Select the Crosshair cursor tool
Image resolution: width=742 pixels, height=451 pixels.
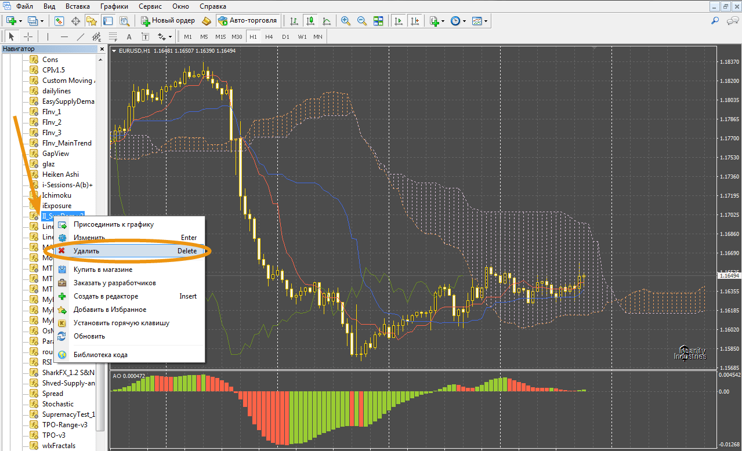[28, 37]
